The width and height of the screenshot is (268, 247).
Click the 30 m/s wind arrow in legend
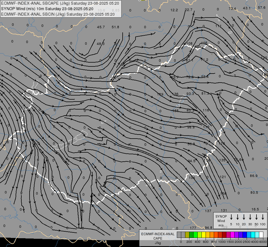[250, 217]
